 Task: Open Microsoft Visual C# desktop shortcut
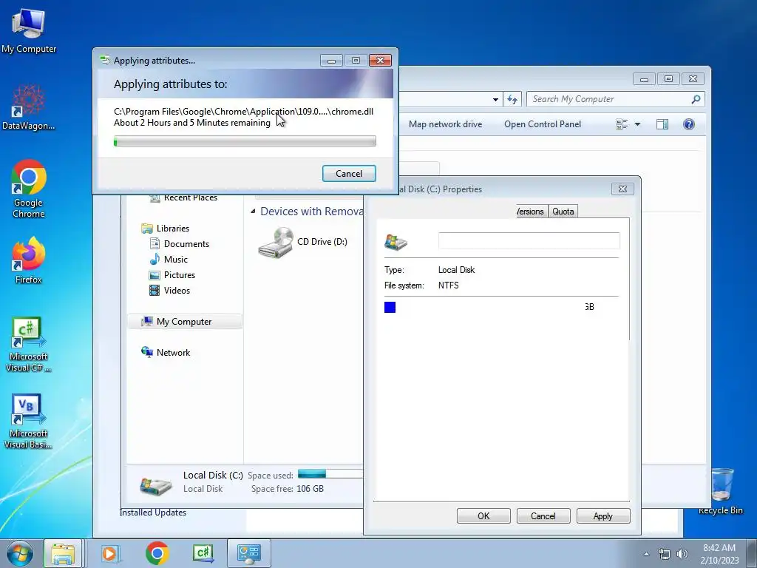point(29,344)
